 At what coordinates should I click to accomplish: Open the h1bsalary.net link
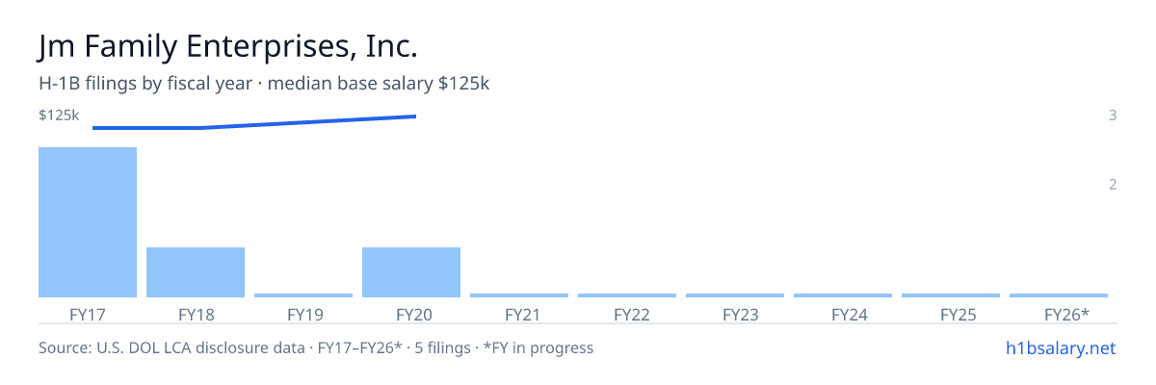pyautogui.click(x=1060, y=347)
